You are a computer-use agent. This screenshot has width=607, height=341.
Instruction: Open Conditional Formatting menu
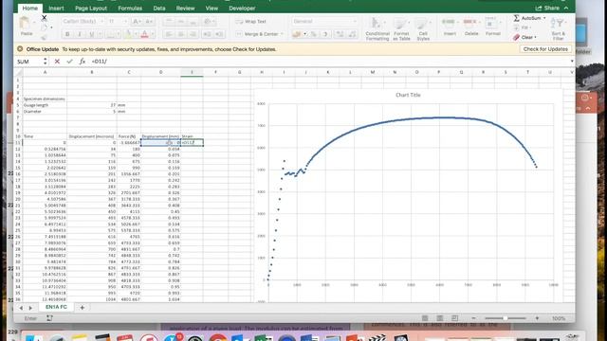[377, 28]
